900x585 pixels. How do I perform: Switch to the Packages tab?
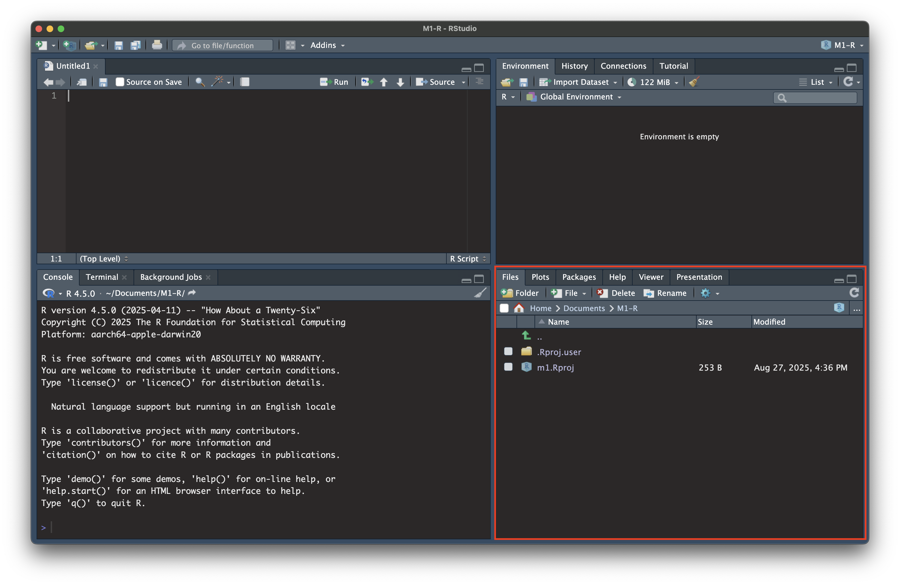[579, 277]
